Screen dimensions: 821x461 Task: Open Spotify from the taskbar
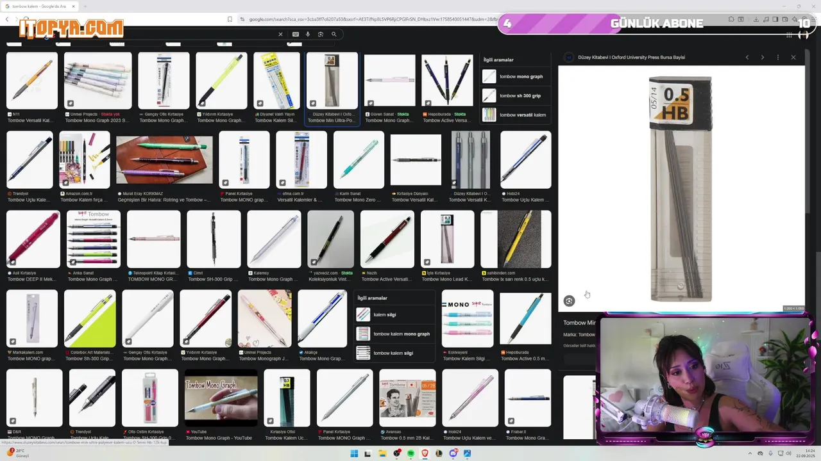coord(410,453)
